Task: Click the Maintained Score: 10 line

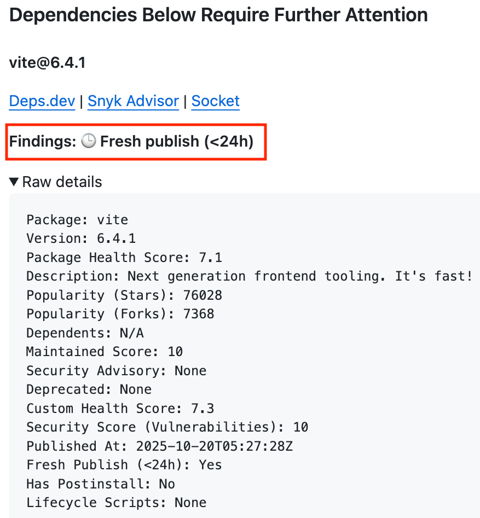Action: coord(105,352)
